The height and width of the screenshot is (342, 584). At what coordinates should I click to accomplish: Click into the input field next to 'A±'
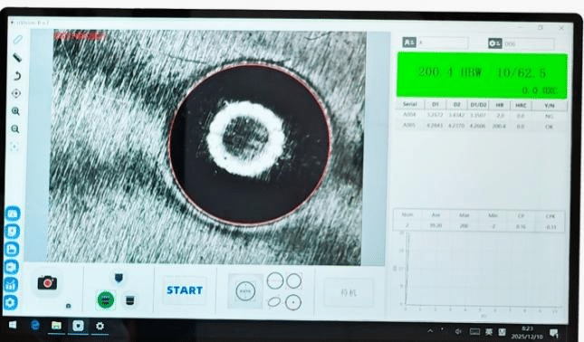point(444,43)
